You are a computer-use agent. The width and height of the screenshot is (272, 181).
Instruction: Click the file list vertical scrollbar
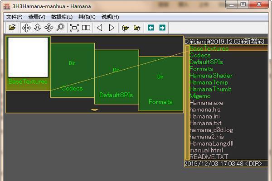(x=187, y=102)
